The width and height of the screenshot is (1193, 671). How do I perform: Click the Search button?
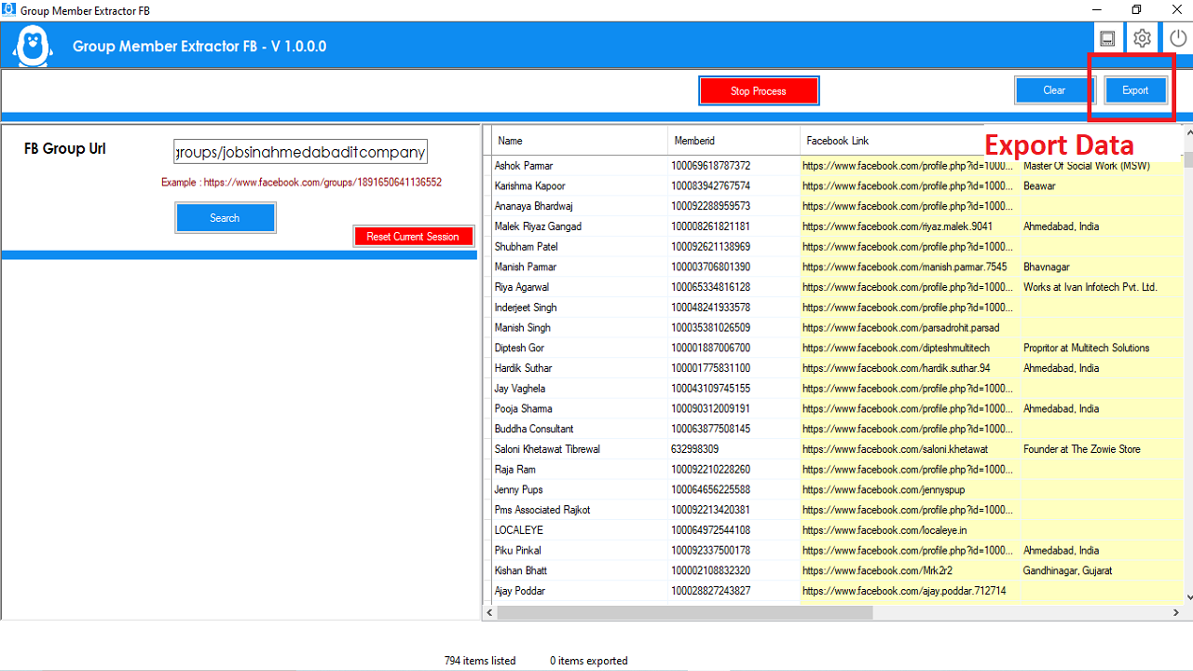(225, 217)
